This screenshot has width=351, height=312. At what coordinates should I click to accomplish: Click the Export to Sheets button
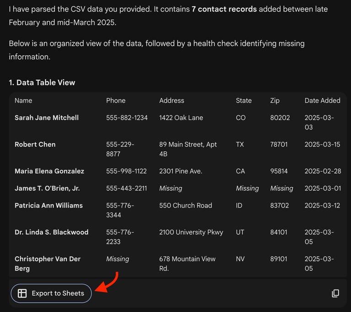[x=51, y=293]
